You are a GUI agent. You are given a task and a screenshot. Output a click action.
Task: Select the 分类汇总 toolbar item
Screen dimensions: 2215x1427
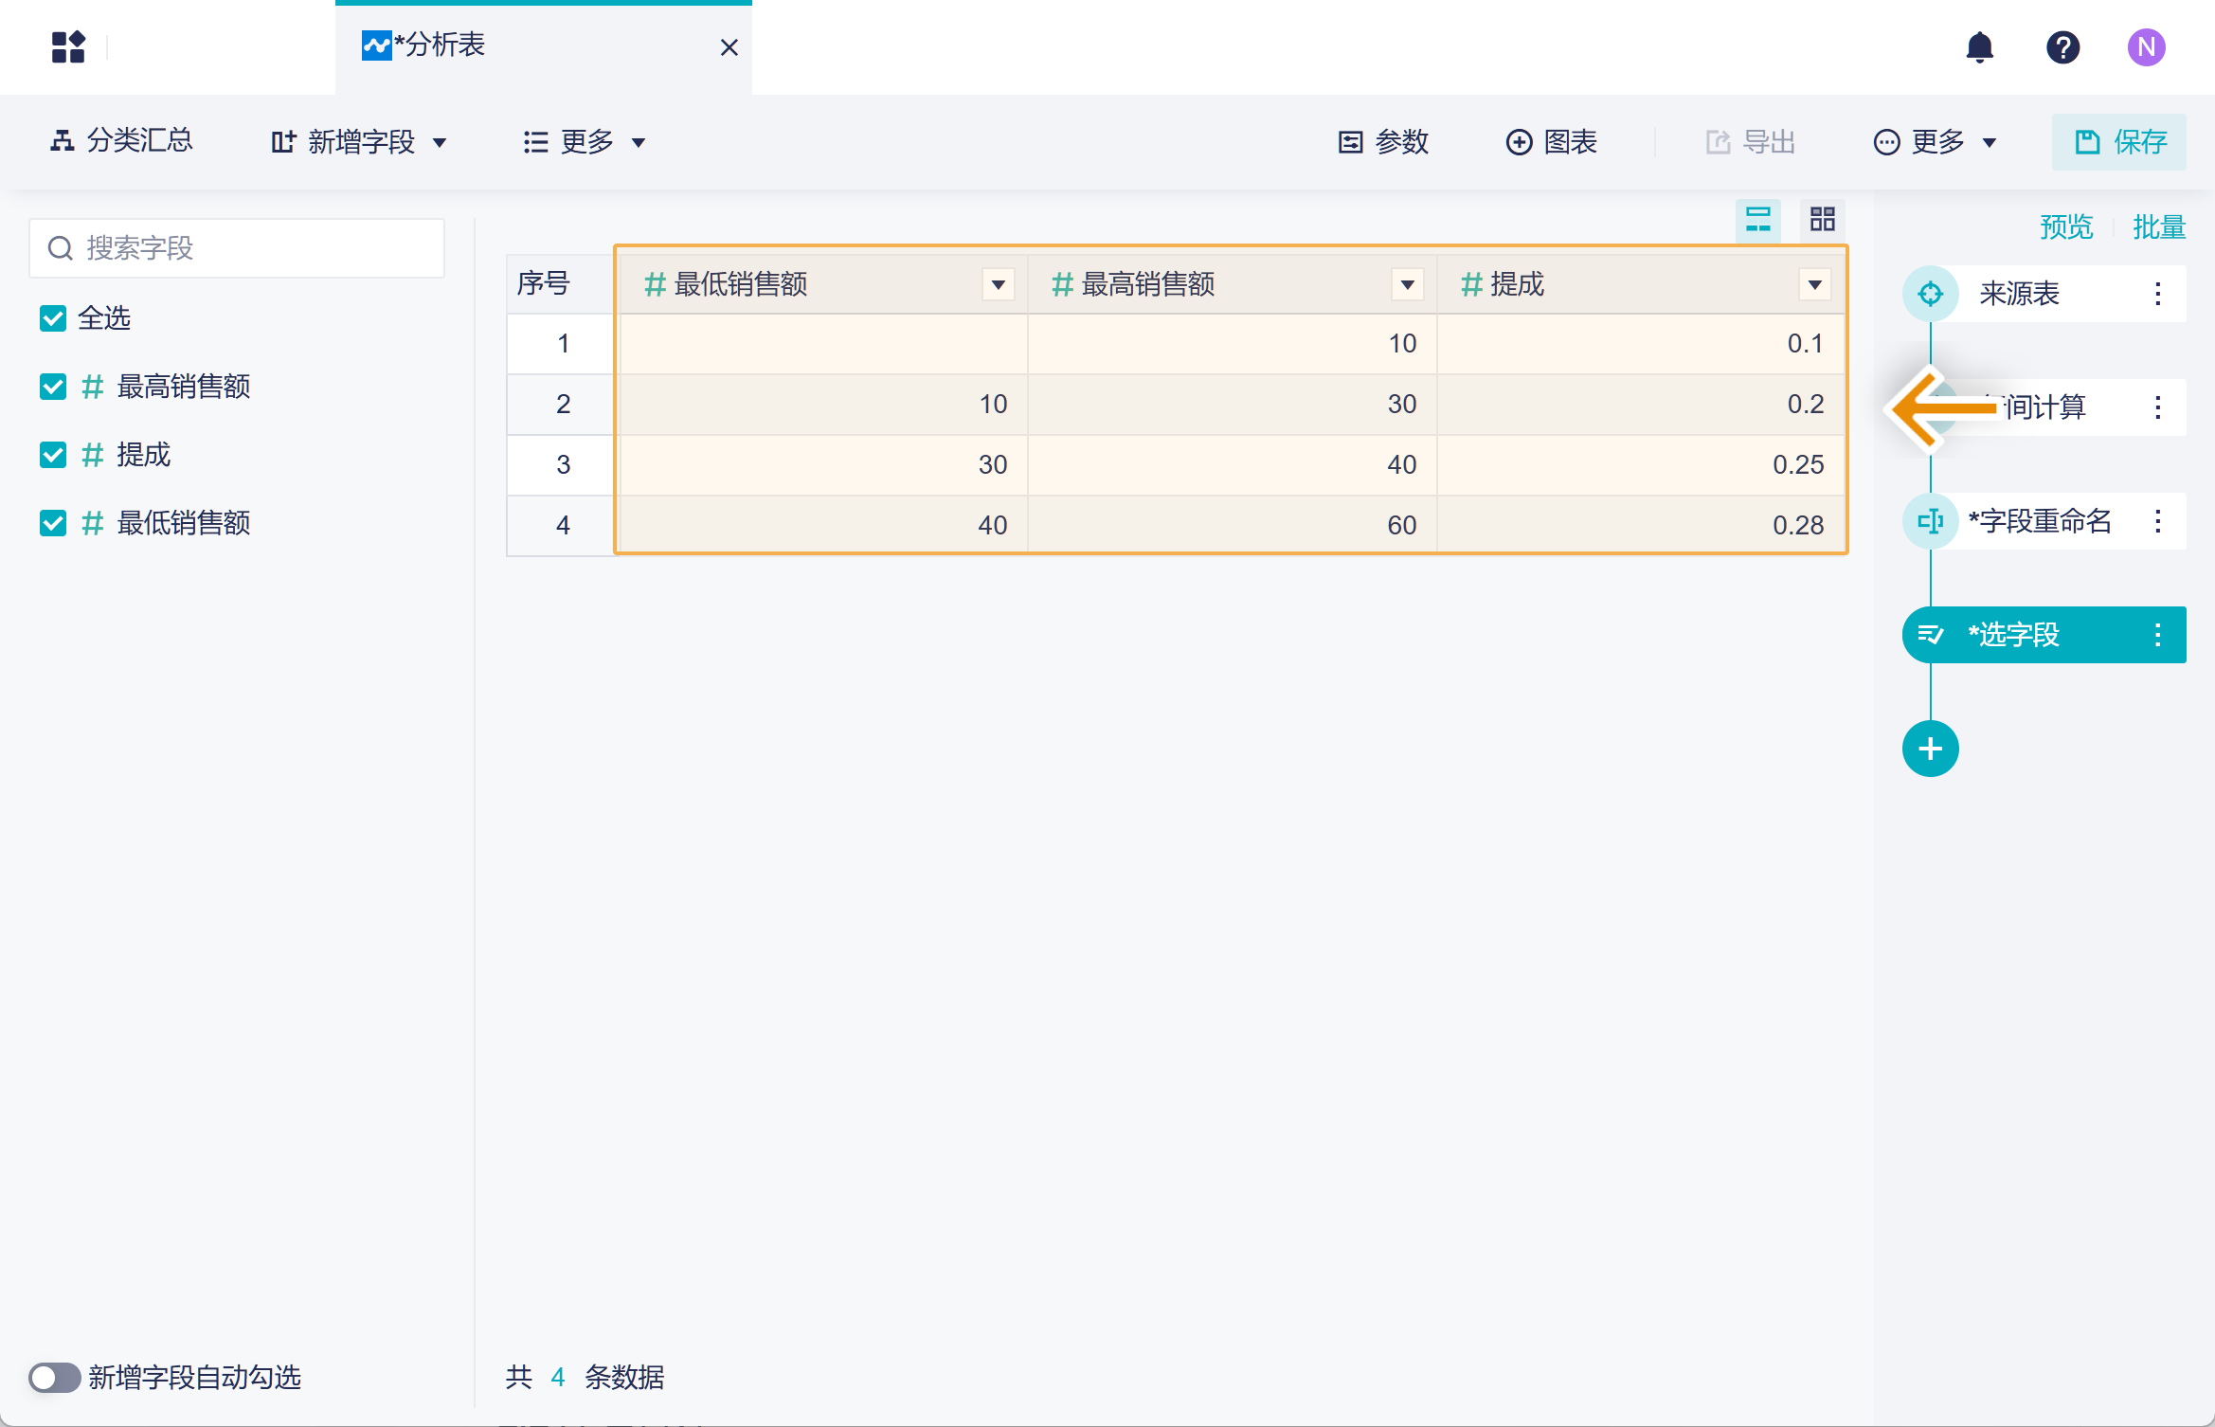[x=121, y=141]
